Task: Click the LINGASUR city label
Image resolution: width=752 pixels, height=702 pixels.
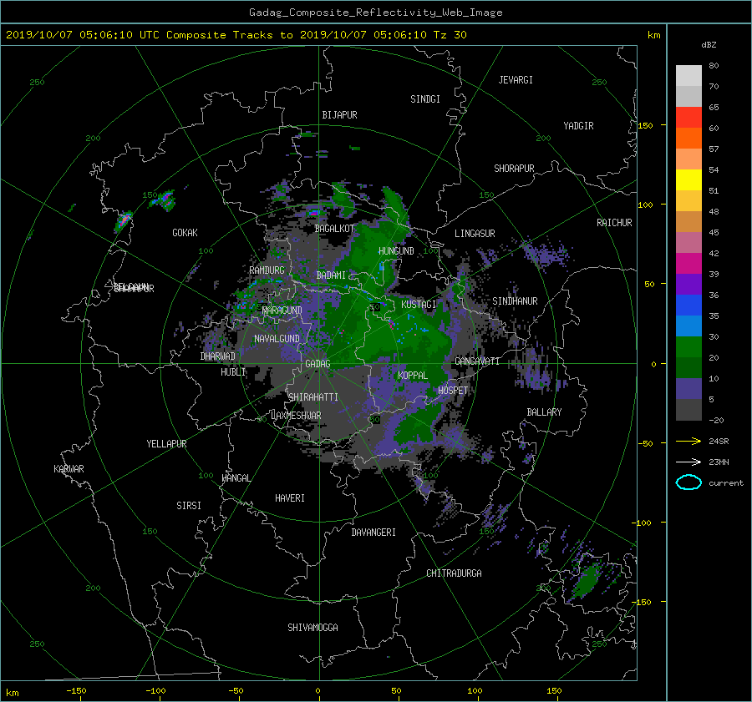Action: click(475, 234)
